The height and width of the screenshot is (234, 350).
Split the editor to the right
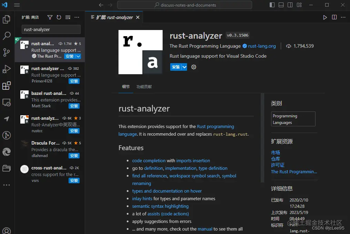tap(334, 17)
